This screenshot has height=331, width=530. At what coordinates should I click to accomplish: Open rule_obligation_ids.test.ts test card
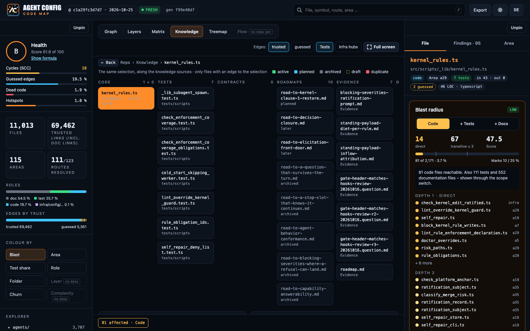186,228
